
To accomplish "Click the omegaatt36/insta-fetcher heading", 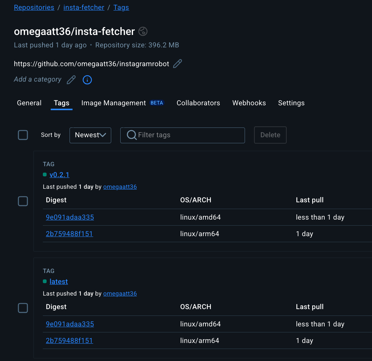I will 74,32.
